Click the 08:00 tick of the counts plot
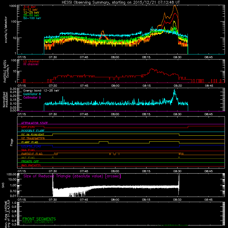Screen dimensions: 228x228 point(115,57)
